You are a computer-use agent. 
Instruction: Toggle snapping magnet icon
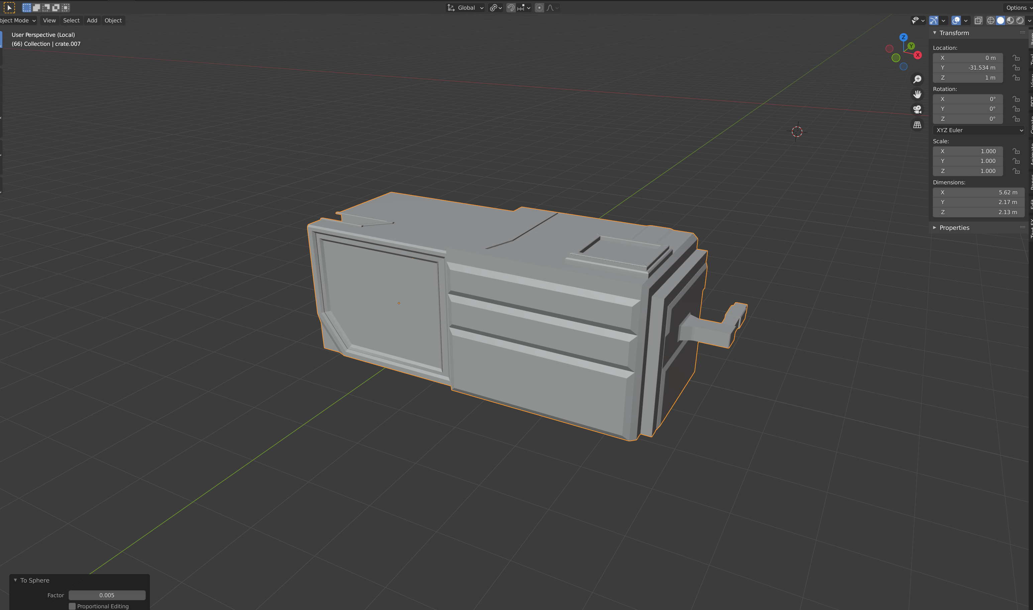pos(511,8)
